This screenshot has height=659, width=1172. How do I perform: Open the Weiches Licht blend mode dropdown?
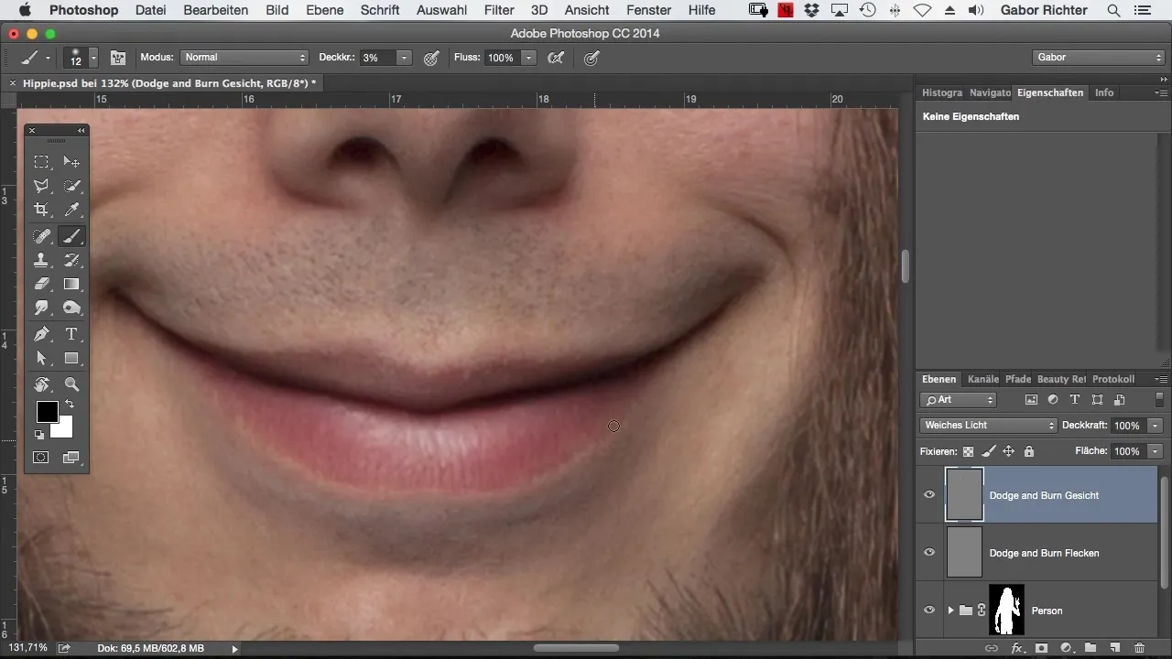(989, 426)
